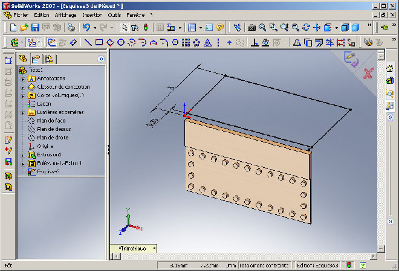Select the Rectangle sketch tool

coord(99,42)
